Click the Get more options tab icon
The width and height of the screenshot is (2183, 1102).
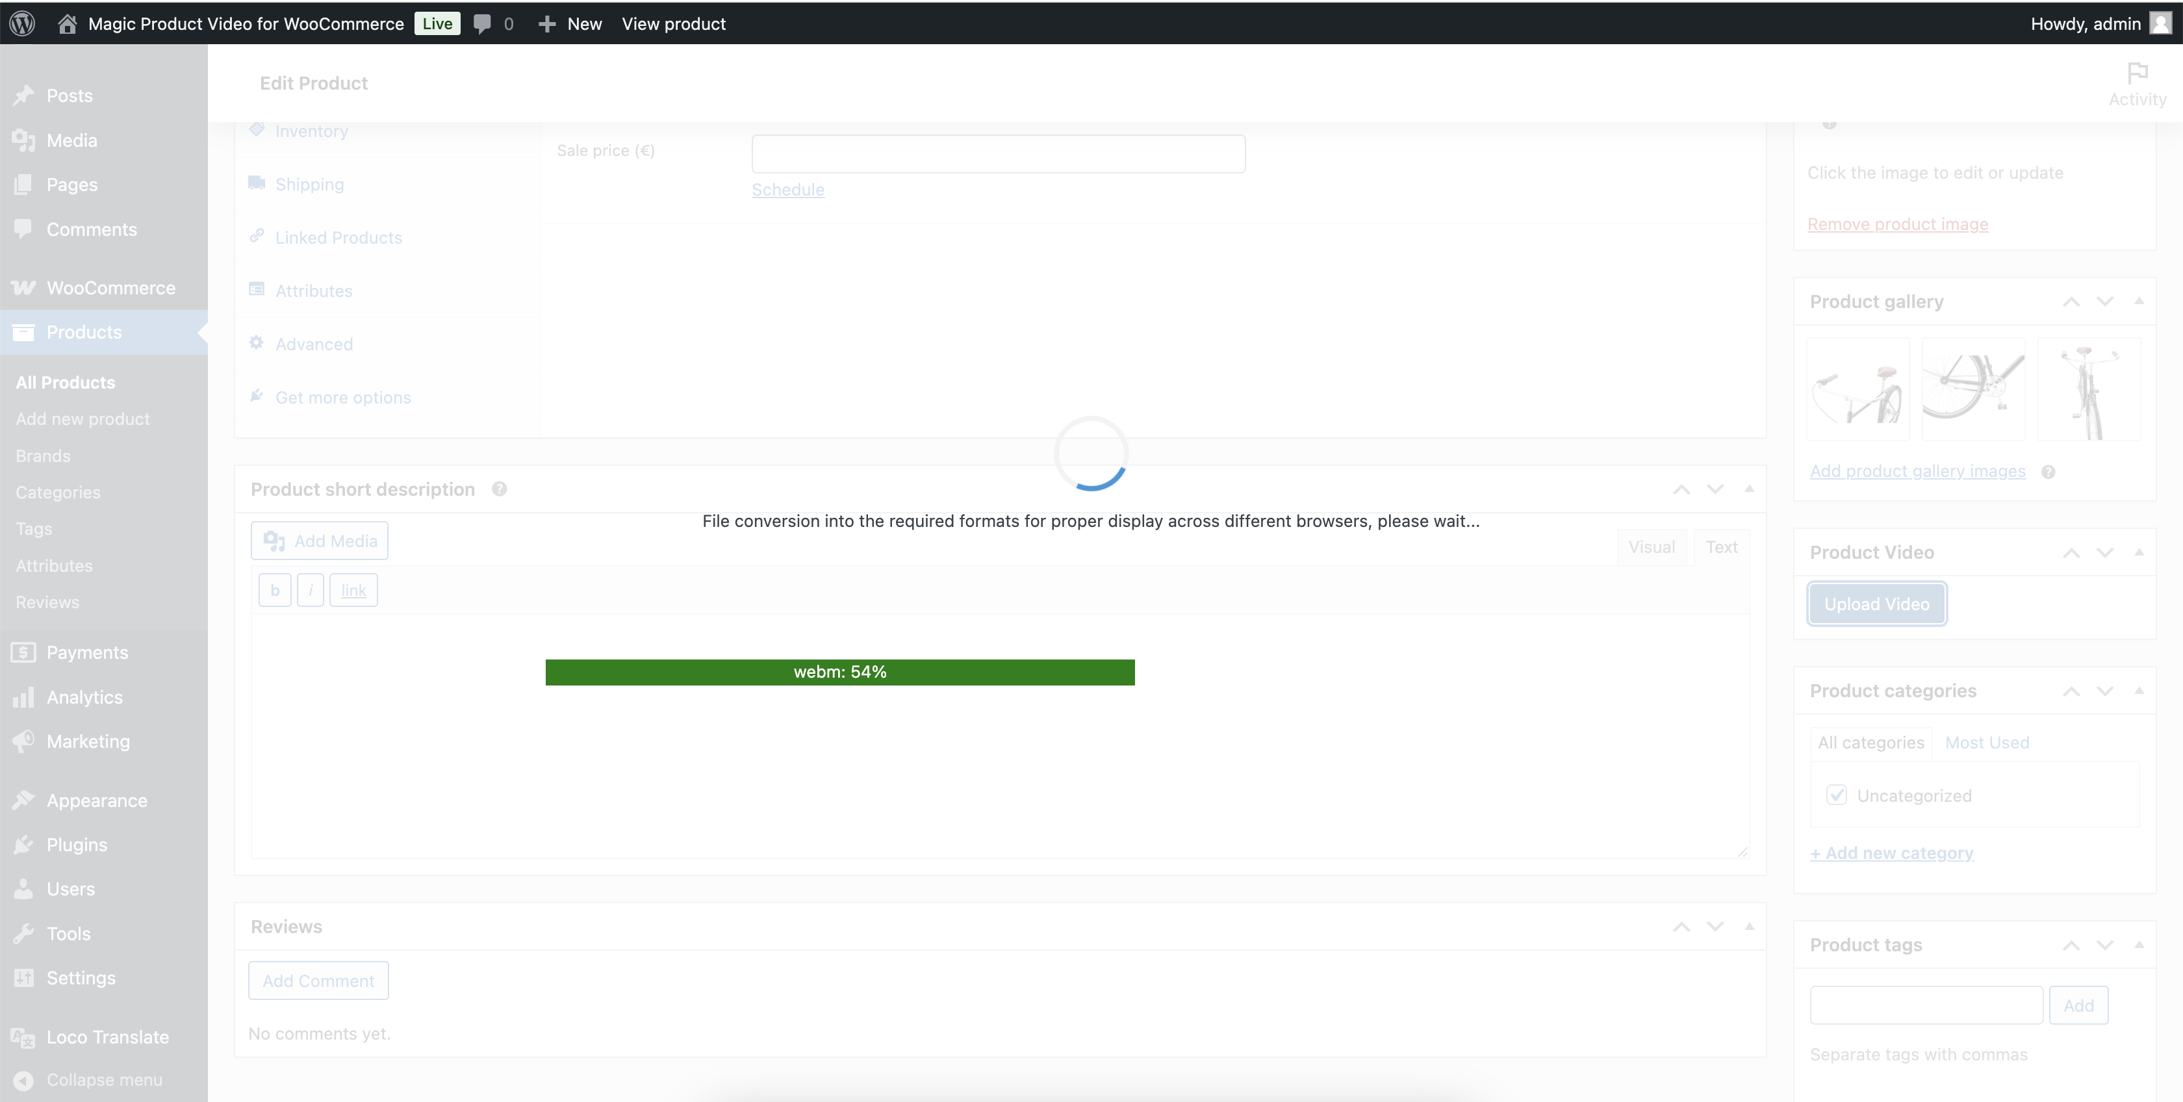pyautogui.click(x=257, y=396)
